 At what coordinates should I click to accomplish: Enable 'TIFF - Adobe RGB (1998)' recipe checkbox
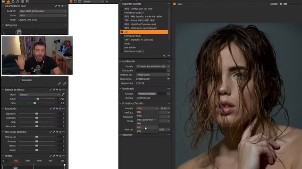pos(122,20)
